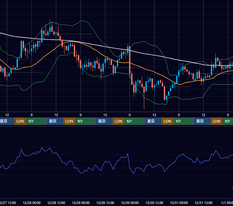Viewport: 233px width, 206px height.
Task: Select the LDN session block for 12/30
Action: pyautogui.click(x=168, y=121)
